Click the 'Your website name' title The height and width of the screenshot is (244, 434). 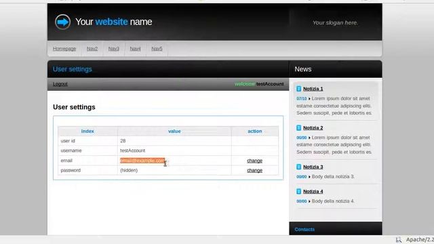(x=114, y=22)
